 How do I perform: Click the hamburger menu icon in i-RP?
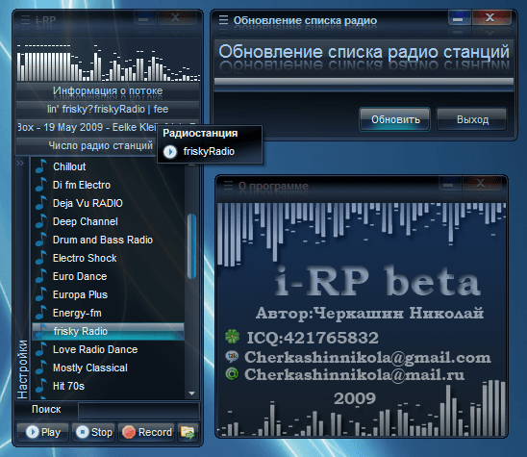click(x=25, y=19)
